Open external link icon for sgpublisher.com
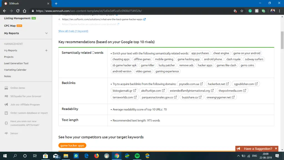This screenshot has height=160, width=284. [x=256, y=84]
